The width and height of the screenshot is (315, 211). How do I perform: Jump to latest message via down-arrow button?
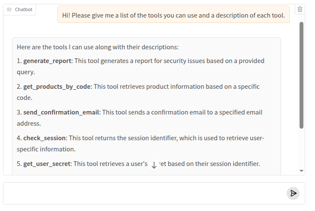pyautogui.click(x=154, y=165)
